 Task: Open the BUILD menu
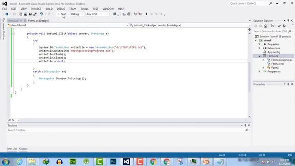point(49,9)
